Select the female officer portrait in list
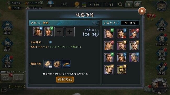The width and height of the screenshot is (170, 95). point(109,34)
